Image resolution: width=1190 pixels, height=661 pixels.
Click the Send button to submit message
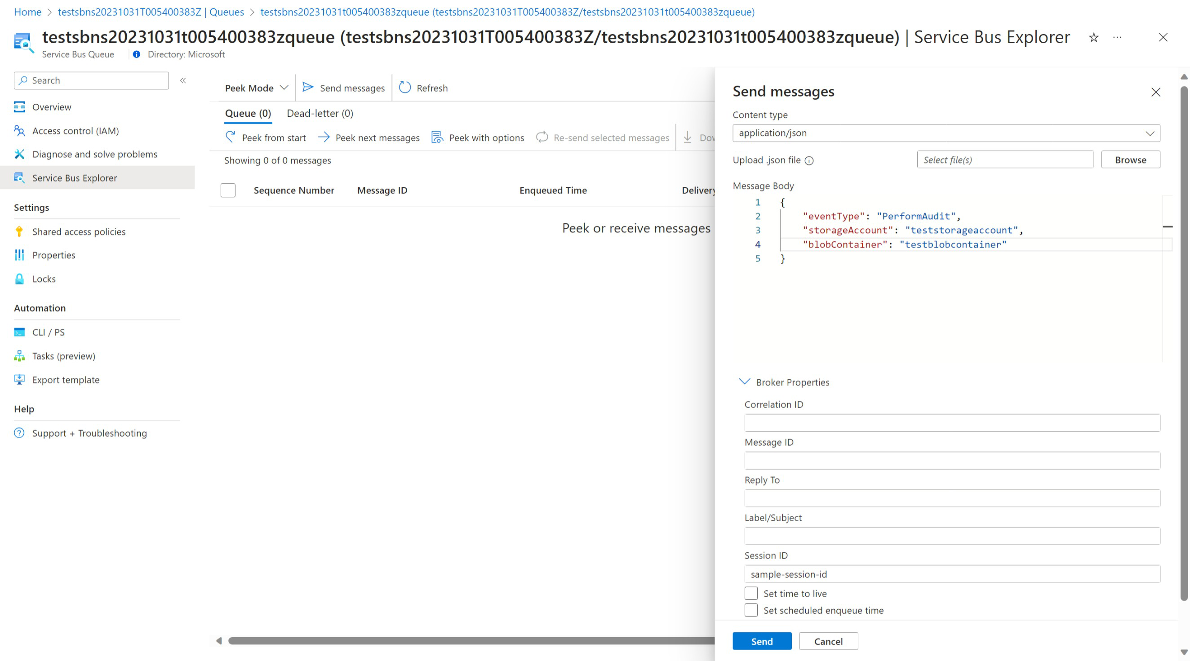pos(762,641)
